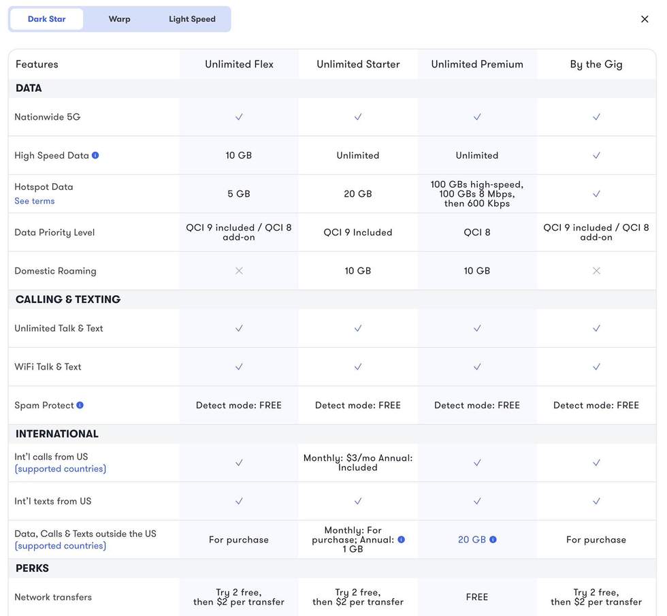
Task: Click Monthly: $3/mo Annual: Included cell
Action: (x=358, y=462)
